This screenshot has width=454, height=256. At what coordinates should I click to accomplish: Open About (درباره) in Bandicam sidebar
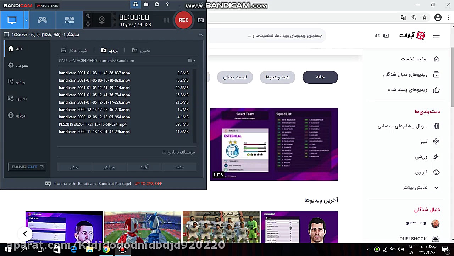17,115
